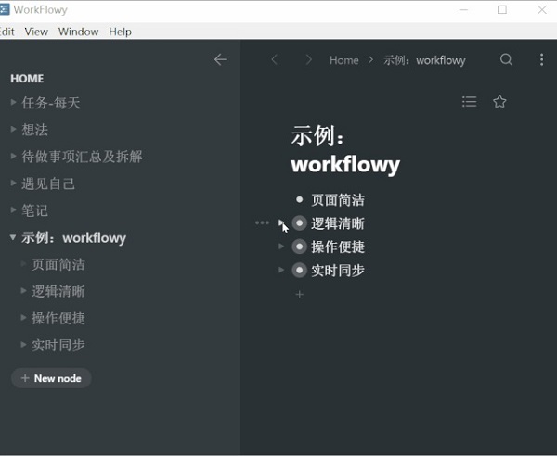This screenshot has height=456, width=557.
Task: Select sidebar child 逻辑清晰
Action: click(x=58, y=291)
